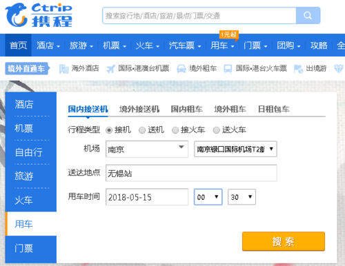Click the date field showing 2018-05-15

pos(147,197)
